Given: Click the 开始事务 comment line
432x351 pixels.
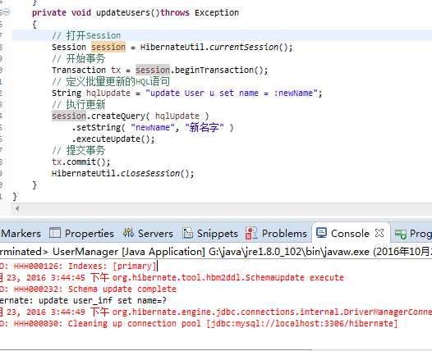Looking at the screenshot, I should [79, 58].
